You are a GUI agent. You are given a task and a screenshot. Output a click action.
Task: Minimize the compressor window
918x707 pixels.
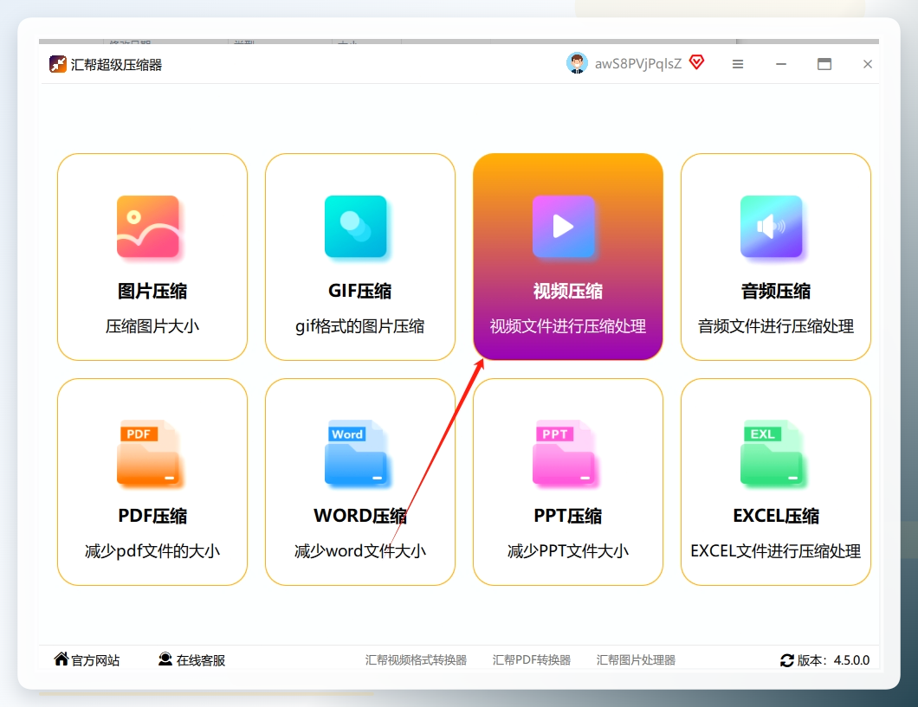tap(781, 64)
